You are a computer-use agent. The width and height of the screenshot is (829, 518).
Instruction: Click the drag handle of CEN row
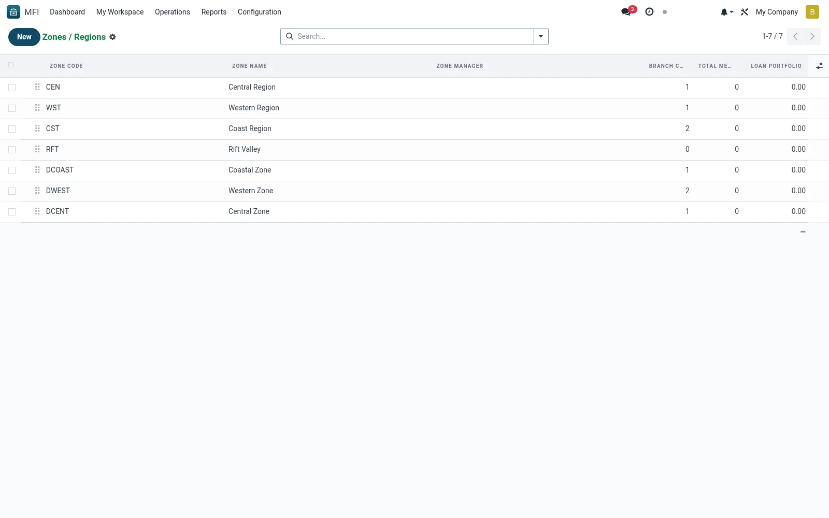click(37, 87)
